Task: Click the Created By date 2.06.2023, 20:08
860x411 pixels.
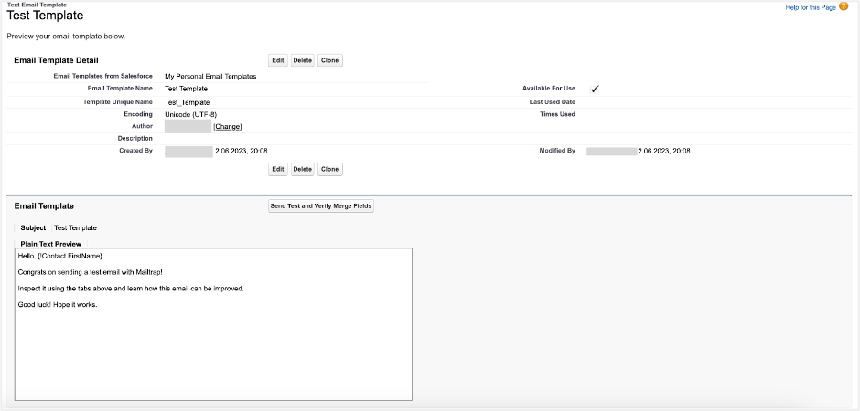Action: tap(242, 151)
